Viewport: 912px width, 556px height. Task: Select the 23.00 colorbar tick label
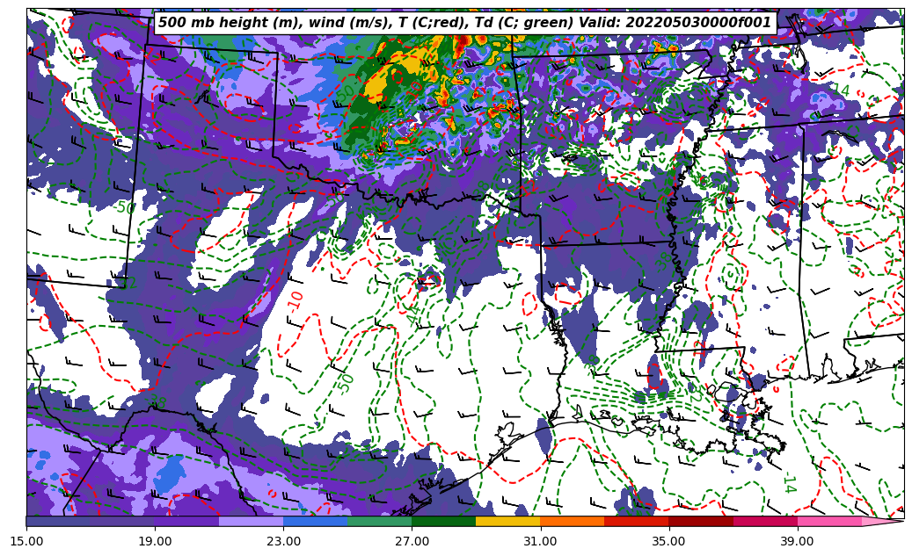(x=283, y=541)
